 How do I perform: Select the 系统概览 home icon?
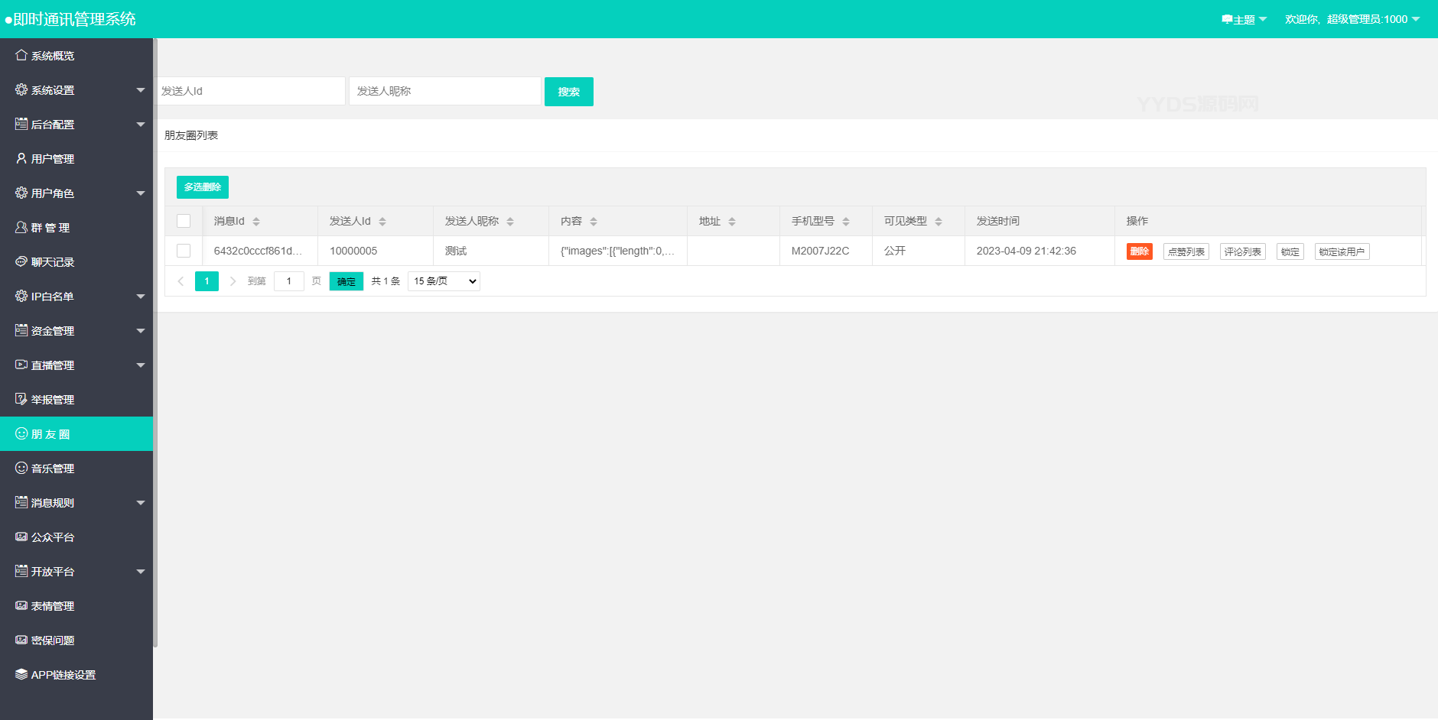[21, 55]
